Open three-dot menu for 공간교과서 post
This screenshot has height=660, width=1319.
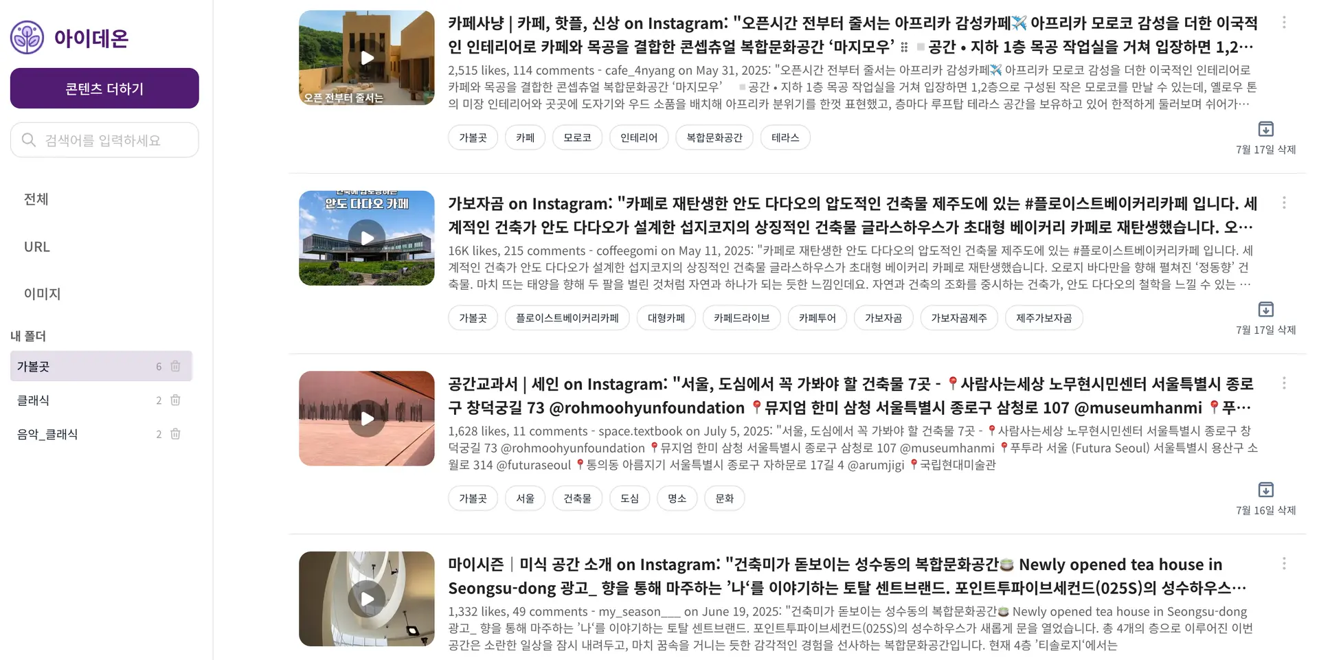pyautogui.click(x=1283, y=383)
